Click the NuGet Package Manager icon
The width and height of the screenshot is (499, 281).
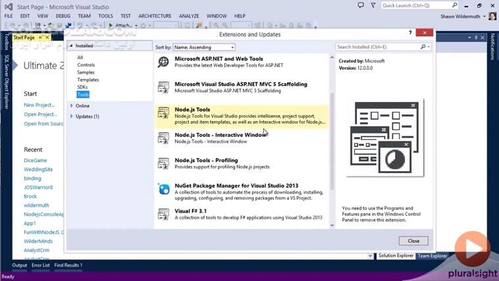click(164, 190)
